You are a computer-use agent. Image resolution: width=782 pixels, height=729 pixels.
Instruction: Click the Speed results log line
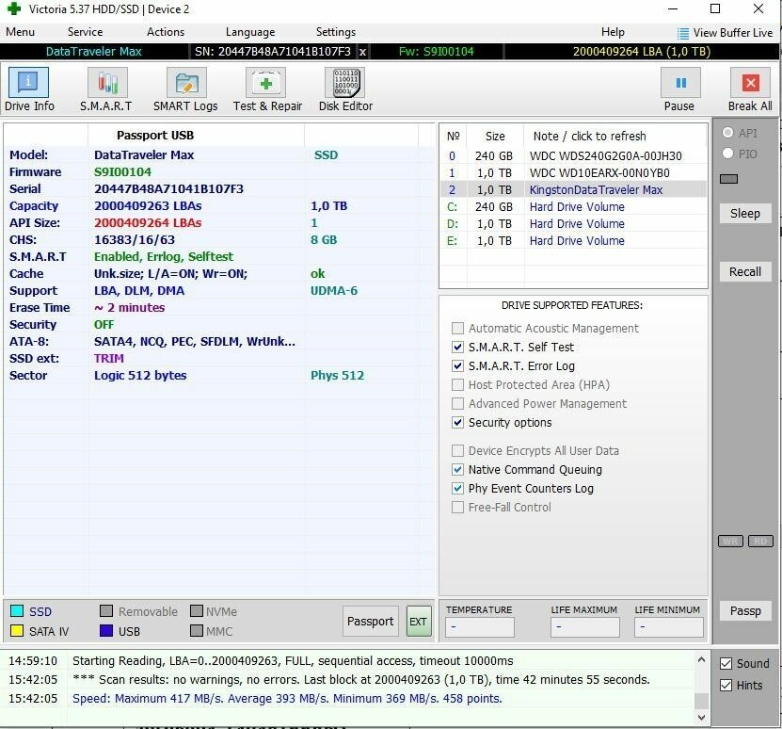pos(287,699)
